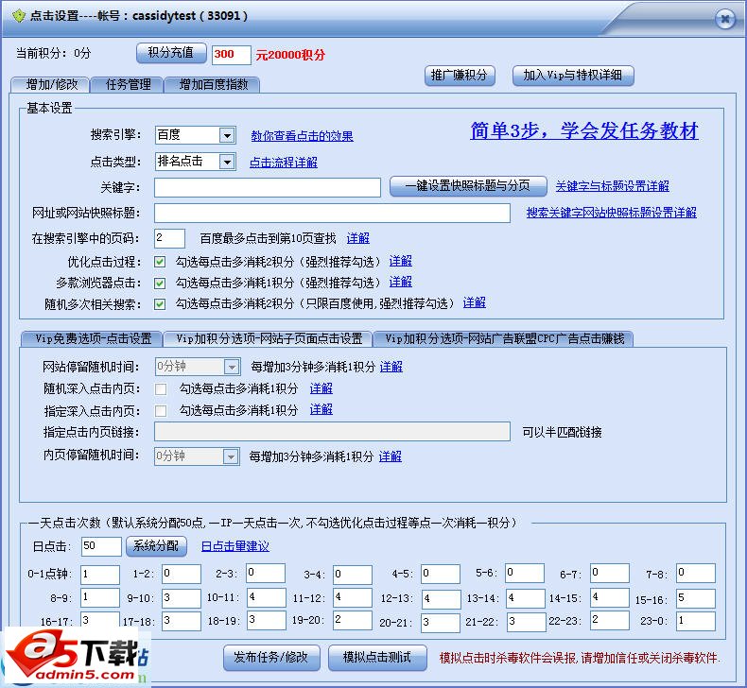Click the 19-20 hour field
This screenshot has height=688, width=747.
coord(353,620)
